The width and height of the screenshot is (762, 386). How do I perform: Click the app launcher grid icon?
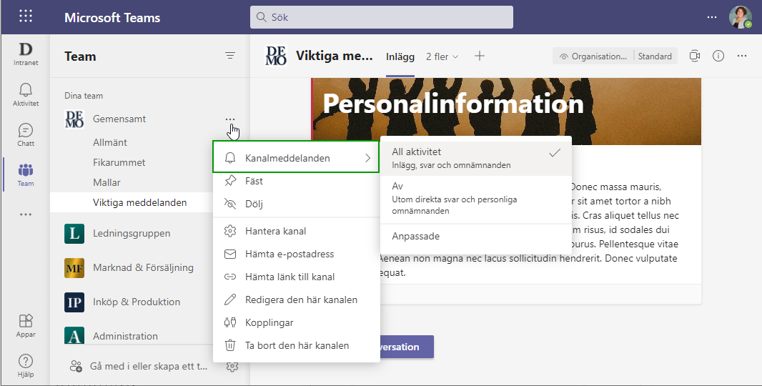point(26,16)
